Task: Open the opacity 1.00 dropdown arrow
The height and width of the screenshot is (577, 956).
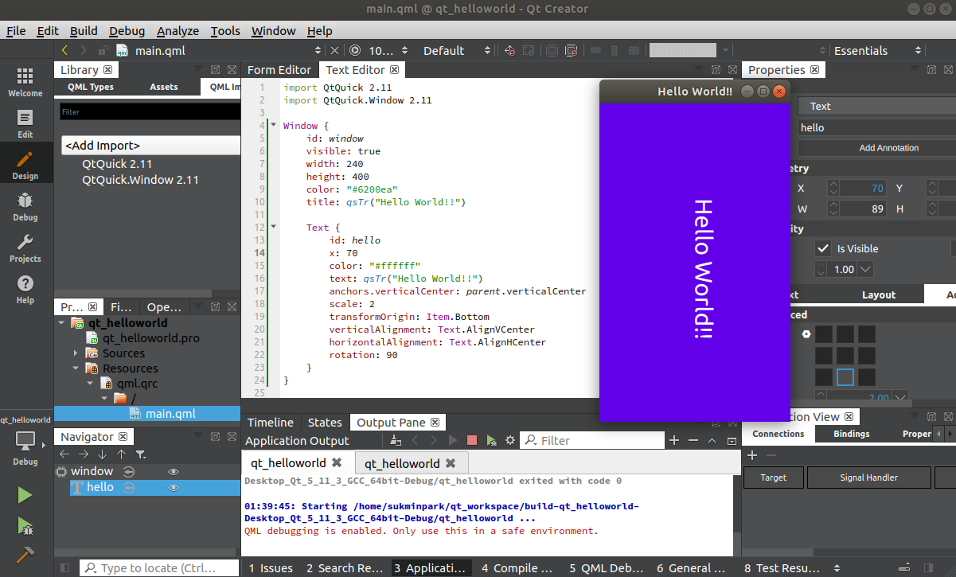Action: 864,269
